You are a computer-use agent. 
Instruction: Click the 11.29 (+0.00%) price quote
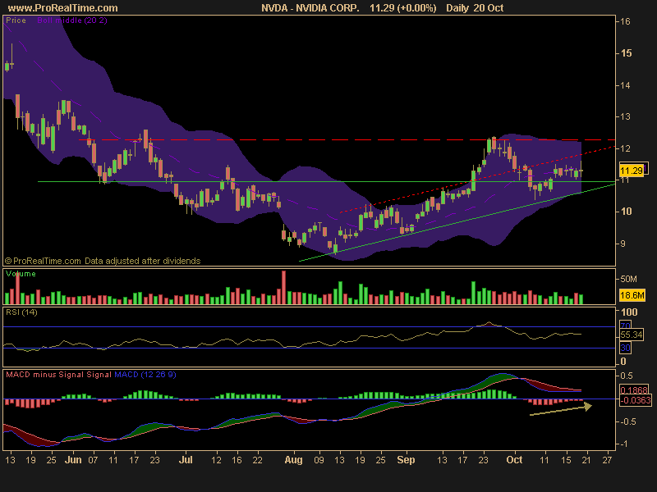403,8
